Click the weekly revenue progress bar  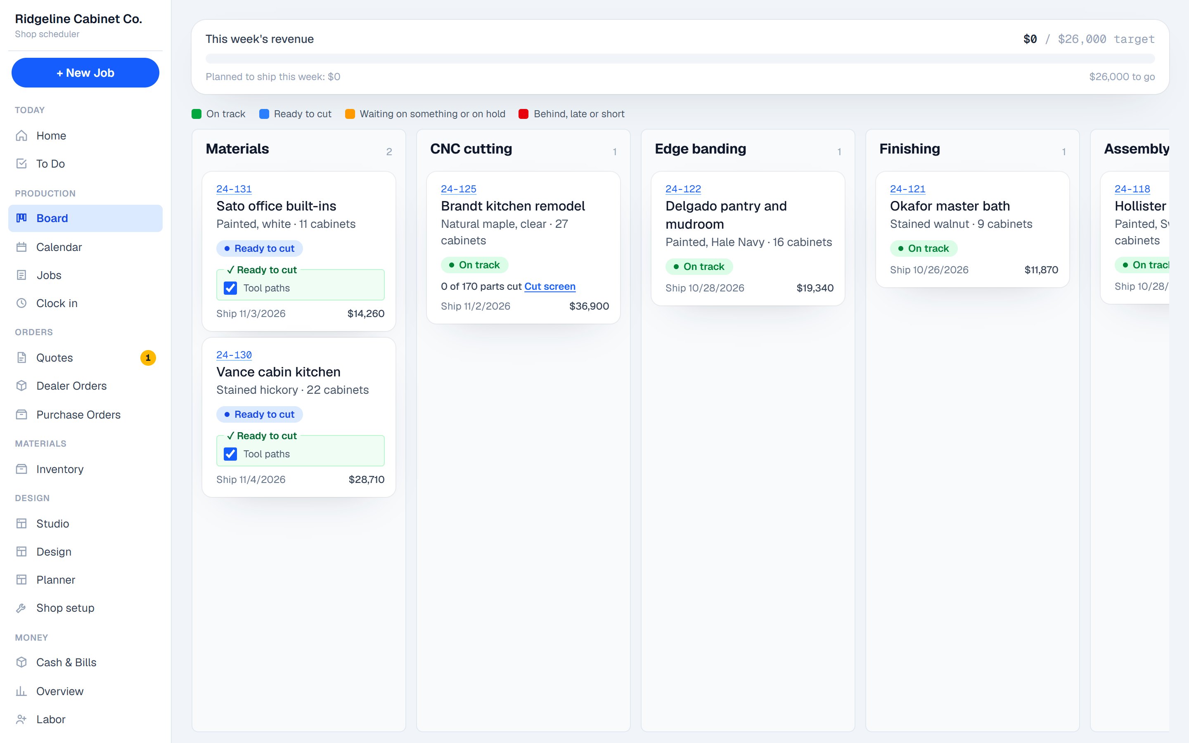point(680,59)
